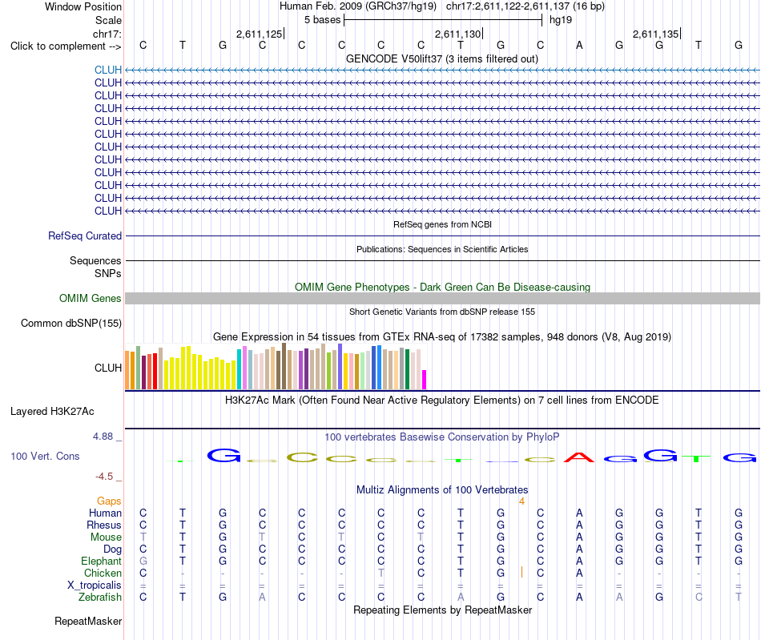Click the Window Position label

[x=83, y=6]
